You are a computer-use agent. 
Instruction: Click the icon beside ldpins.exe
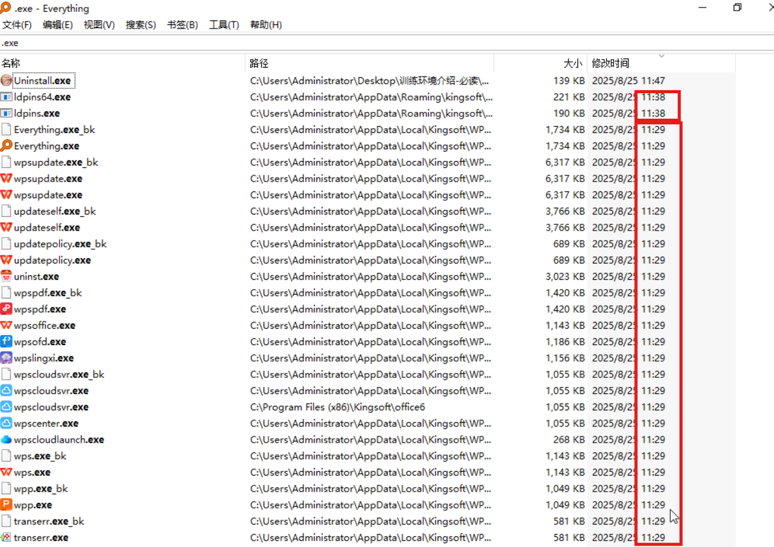[x=6, y=113]
